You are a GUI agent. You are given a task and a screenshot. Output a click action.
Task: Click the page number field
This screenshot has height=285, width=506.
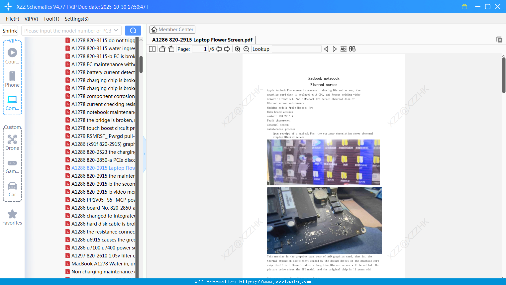tap(200, 49)
